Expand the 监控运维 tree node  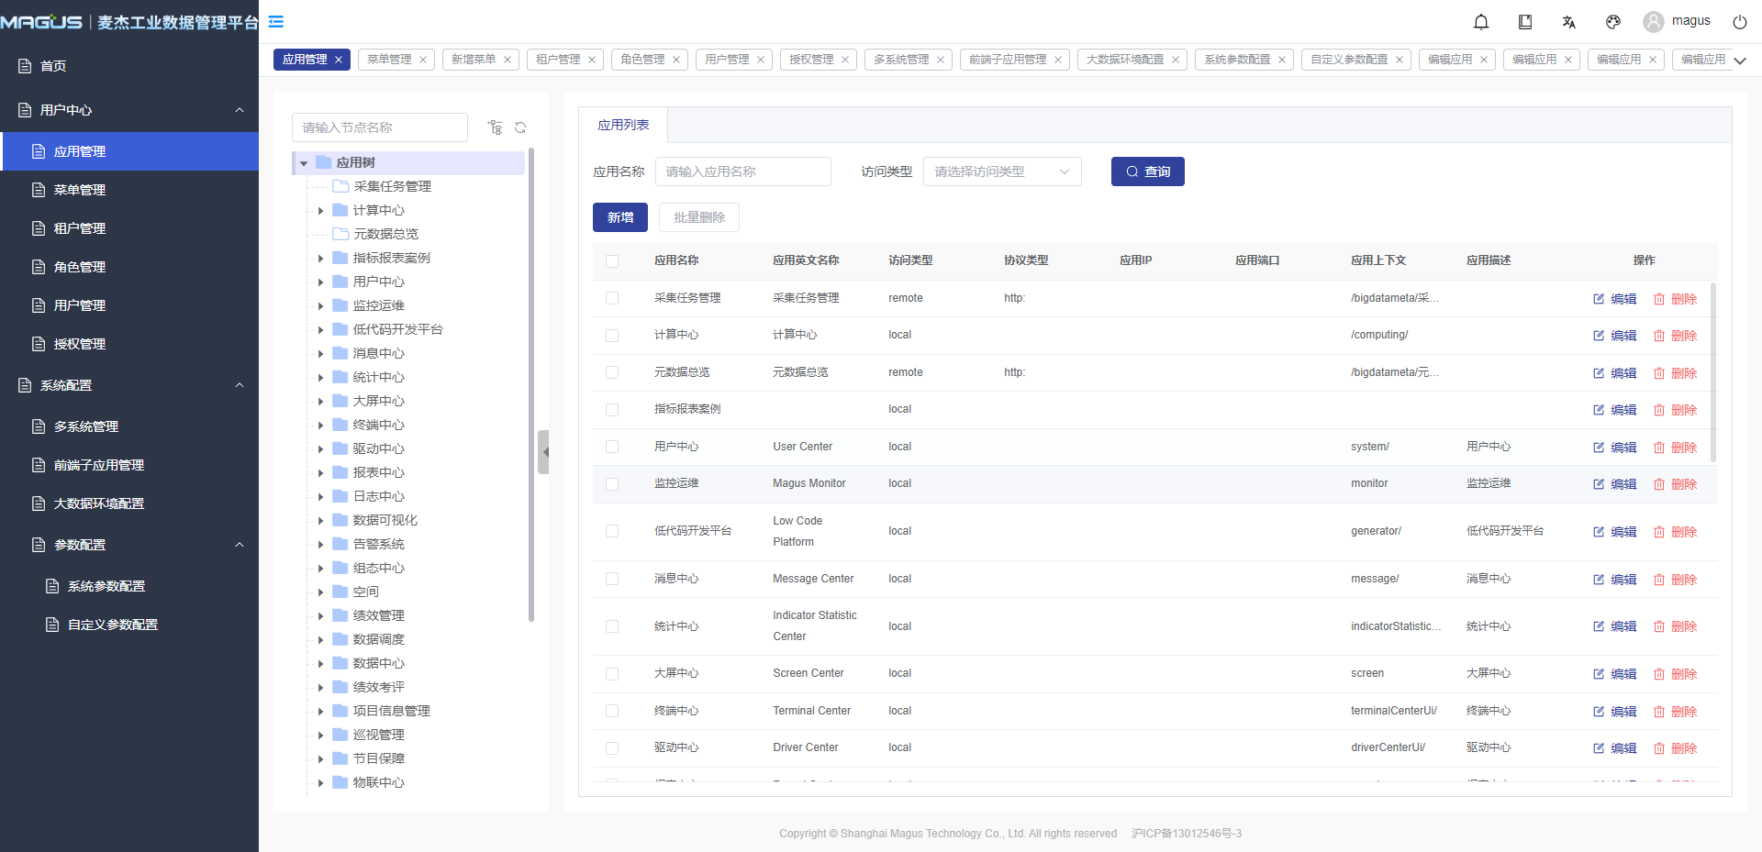pyautogui.click(x=320, y=306)
